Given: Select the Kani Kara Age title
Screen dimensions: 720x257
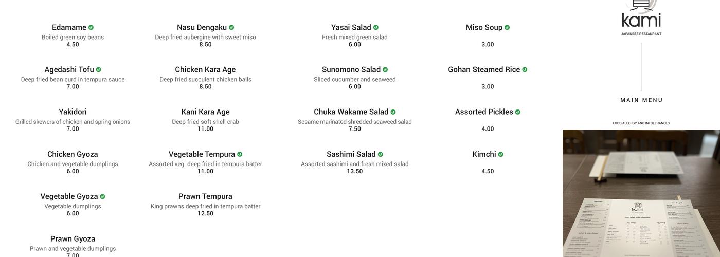Looking at the screenshot, I should pos(205,112).
